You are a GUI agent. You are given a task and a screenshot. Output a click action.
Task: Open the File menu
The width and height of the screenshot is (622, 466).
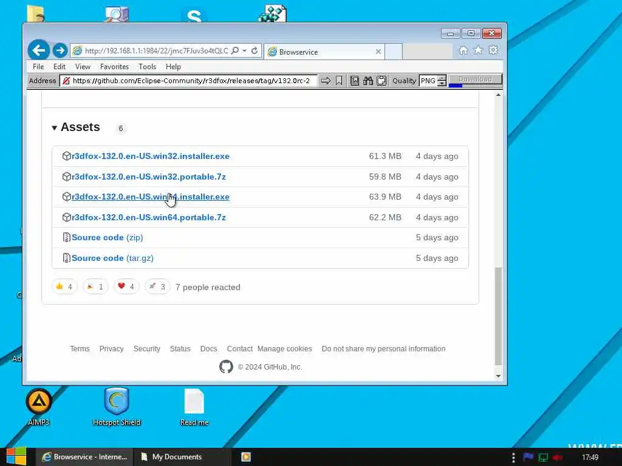pos(38,67)
